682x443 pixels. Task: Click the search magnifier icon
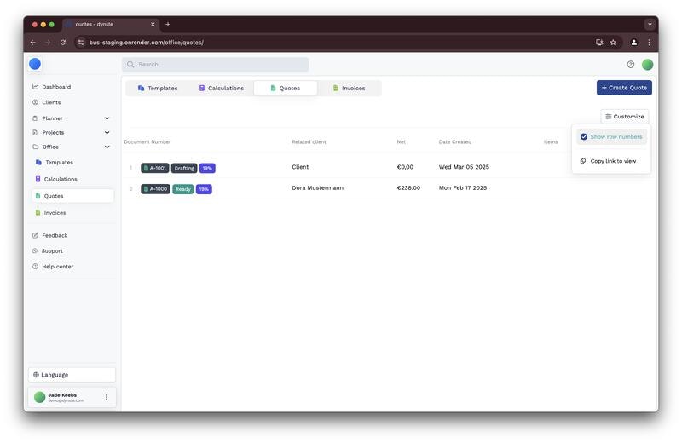pyautogui.click(x=130, y=65)
